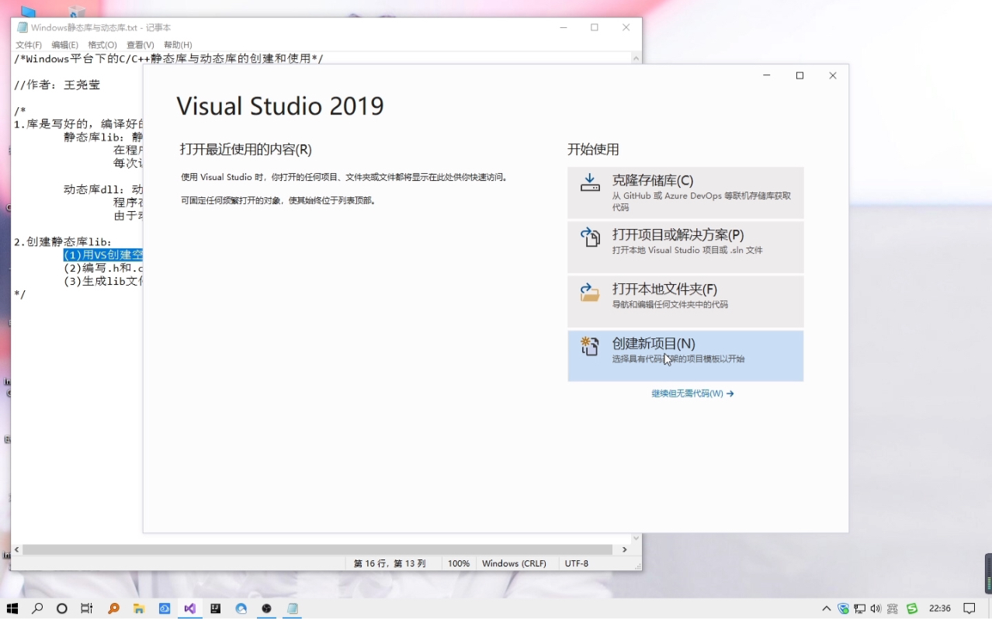Expand hidden system tray icons
Viewport: 992px width, 620px height.
827,609
